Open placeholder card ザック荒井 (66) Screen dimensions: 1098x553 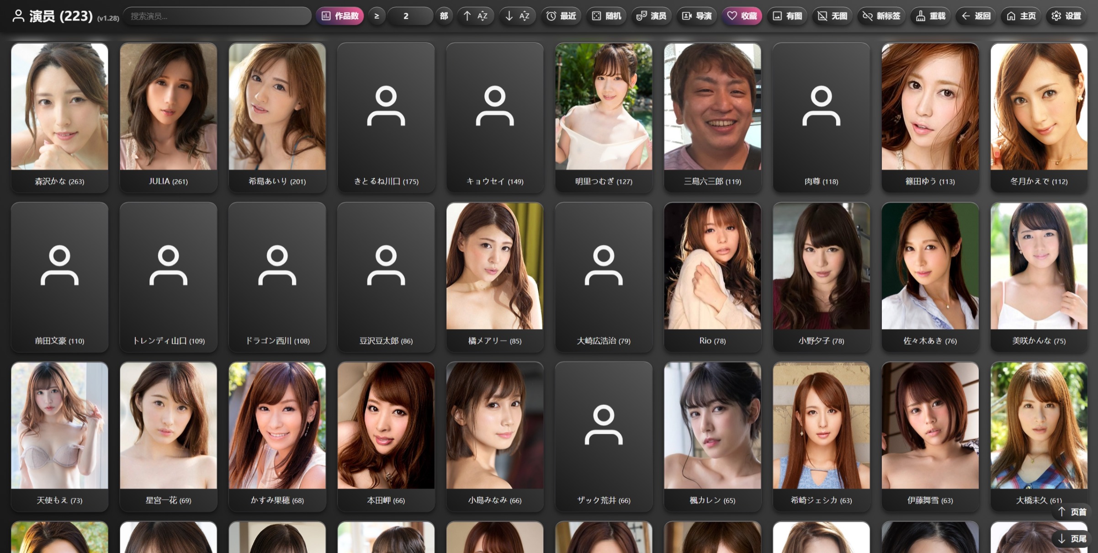[604, 436]
